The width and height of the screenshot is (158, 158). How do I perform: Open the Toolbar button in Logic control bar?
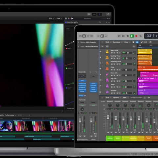tap(92, 36)
